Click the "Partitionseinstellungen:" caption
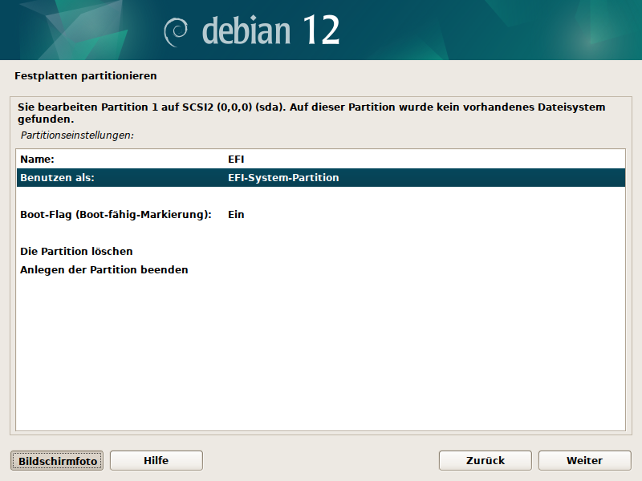The width and height of the screenshot is (642, 481). (x=77, y=135)
